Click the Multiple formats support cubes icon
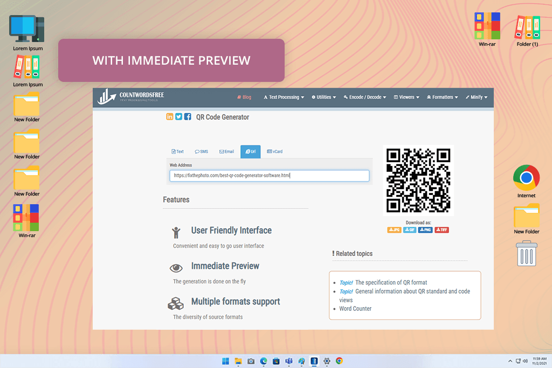The width and height of the screenshot is (552, 368). coord(176,303)
